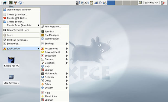The height and width of the screenshot is (102, 168).
Task: Switch to the last gray workspace in pager
Action: point(134,3)
